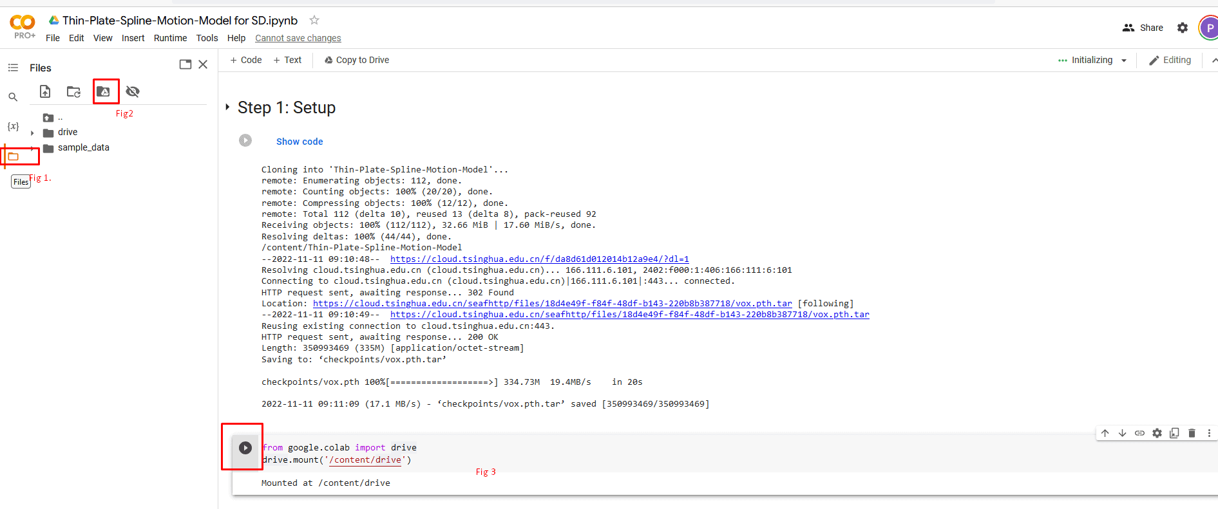Expand the drive folder tree arrow

click(x=32, y=133)
